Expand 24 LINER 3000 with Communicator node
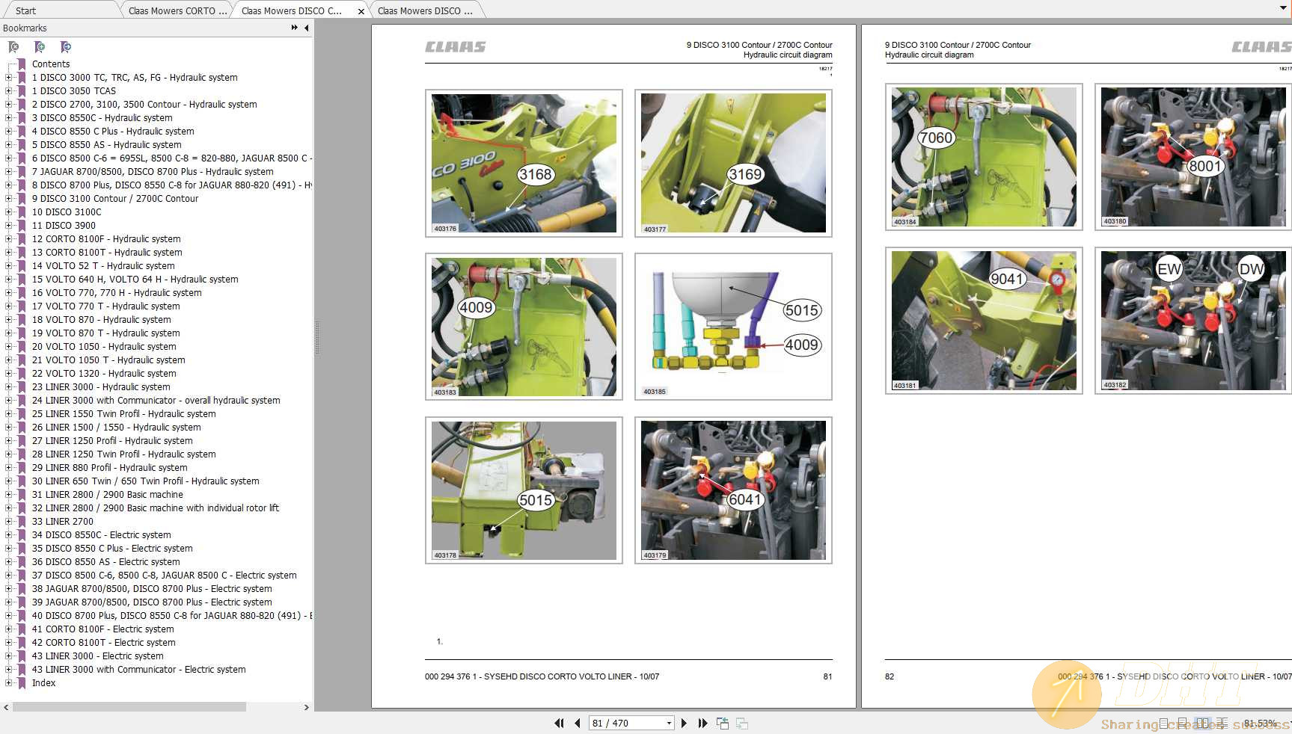 click(9, 401)
